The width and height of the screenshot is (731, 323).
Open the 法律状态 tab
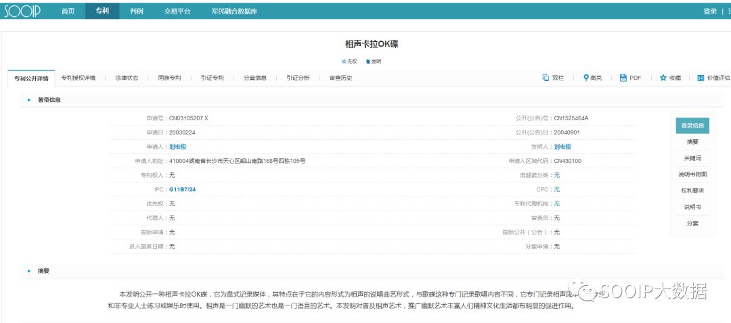pos(127,78)
